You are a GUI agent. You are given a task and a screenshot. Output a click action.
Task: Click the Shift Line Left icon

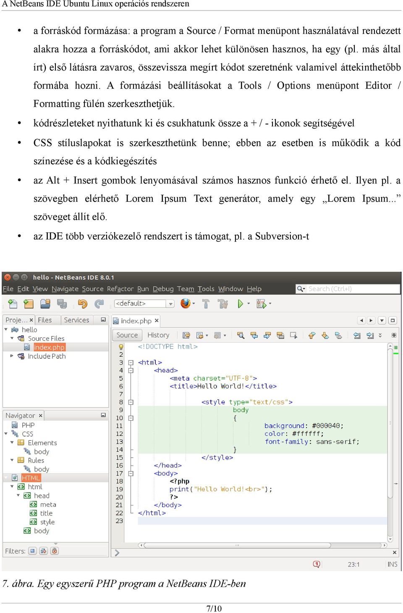point(357,335)
